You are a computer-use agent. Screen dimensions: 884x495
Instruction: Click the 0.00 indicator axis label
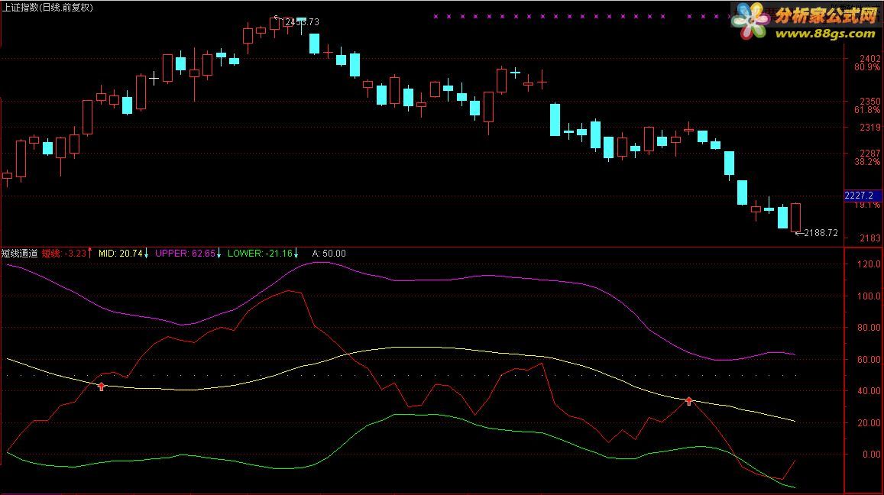pos(872,455)
